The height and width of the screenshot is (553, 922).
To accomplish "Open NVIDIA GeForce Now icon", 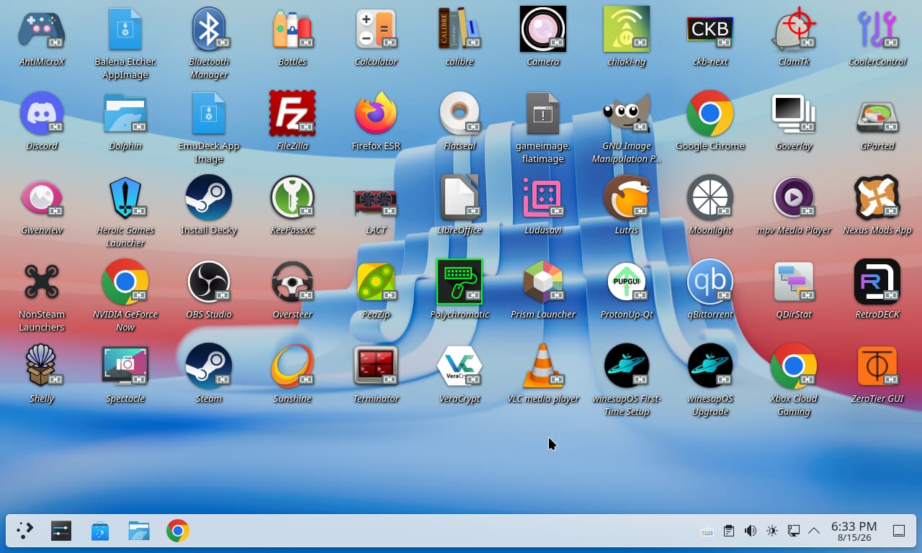I will [x=125, y=282].
